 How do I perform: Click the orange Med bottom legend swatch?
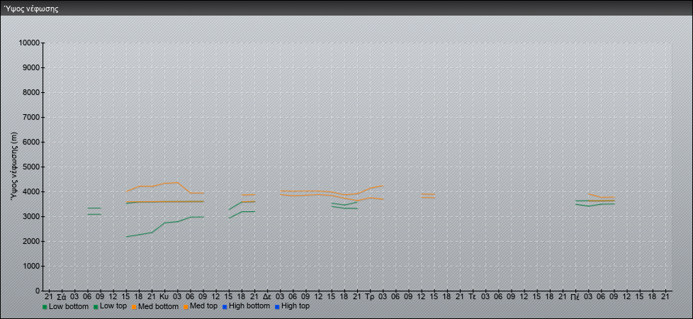tap(134, 306)
